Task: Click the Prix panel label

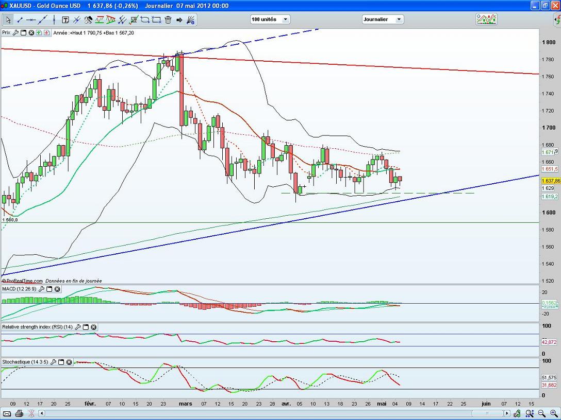Action: (x=6, y=32)
